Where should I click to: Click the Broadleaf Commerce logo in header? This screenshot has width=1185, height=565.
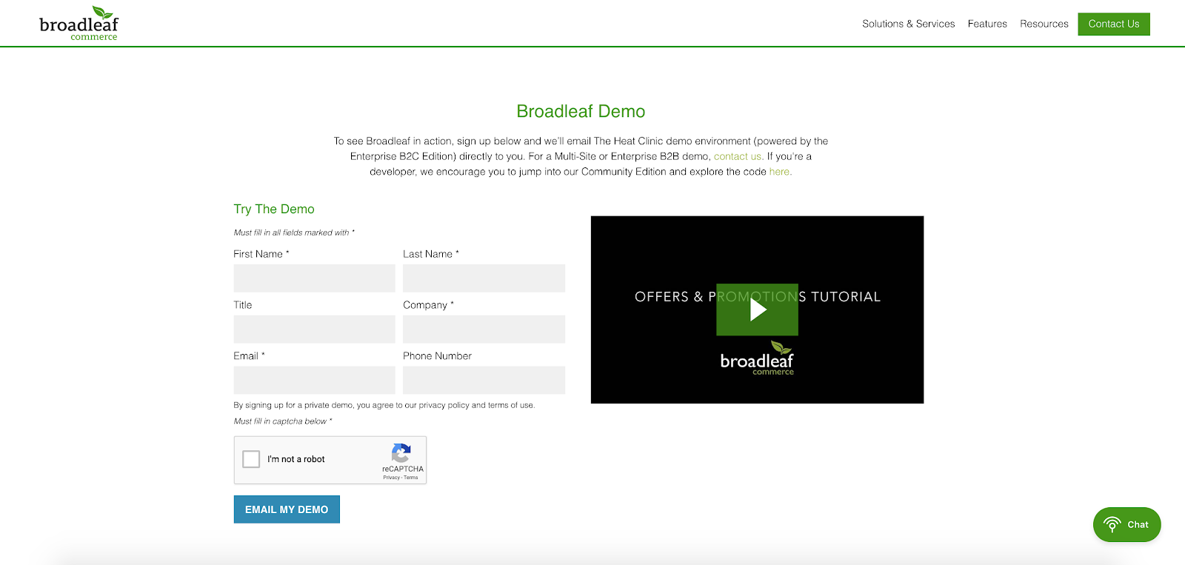(x=79, y=24)
